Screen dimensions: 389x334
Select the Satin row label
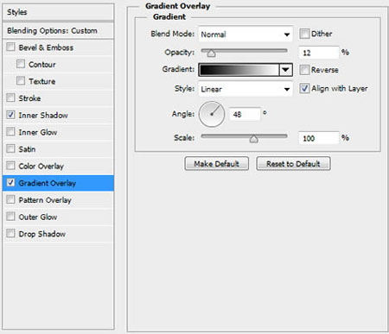coord(27,149)
